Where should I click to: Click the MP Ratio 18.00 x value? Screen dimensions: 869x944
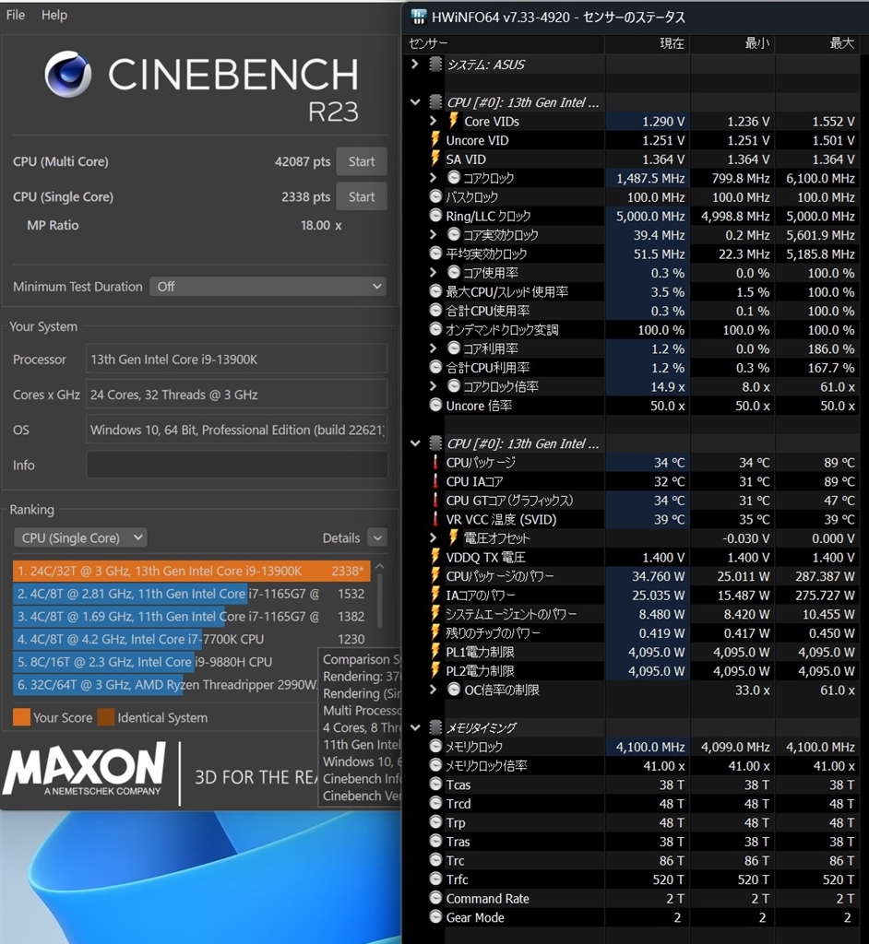321,225
